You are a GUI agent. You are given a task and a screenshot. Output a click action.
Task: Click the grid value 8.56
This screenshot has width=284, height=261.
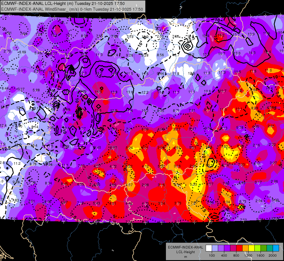pyautogui.click(x=160, y=55)
